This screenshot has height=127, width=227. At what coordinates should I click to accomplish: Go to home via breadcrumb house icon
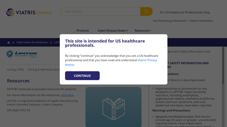9,43
